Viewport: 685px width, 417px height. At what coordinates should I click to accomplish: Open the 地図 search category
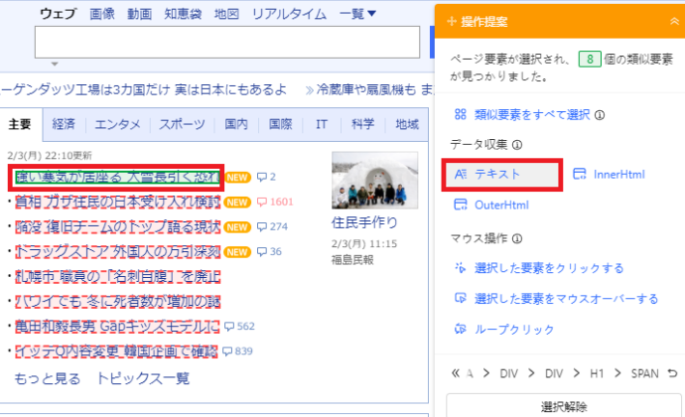coord(226,14)
